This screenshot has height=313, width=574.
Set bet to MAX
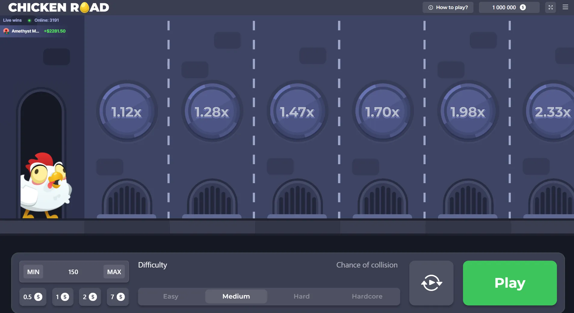(x=114, y=272)
